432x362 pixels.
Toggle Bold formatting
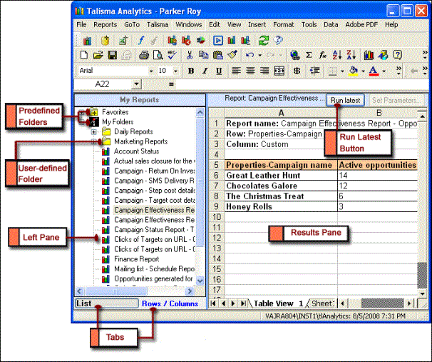191,71
